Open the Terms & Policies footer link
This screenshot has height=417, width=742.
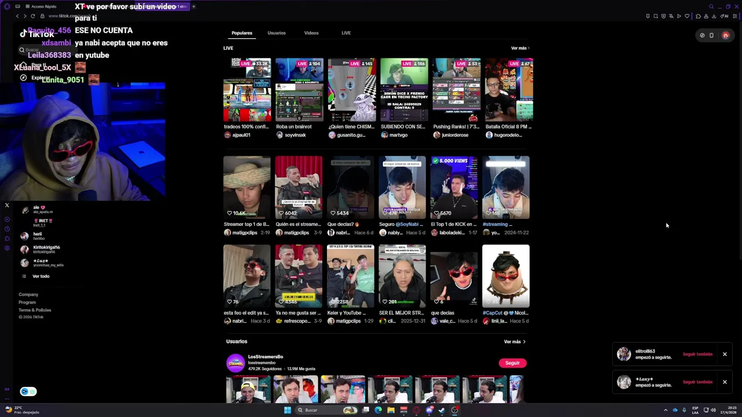[x=35, y=310]
